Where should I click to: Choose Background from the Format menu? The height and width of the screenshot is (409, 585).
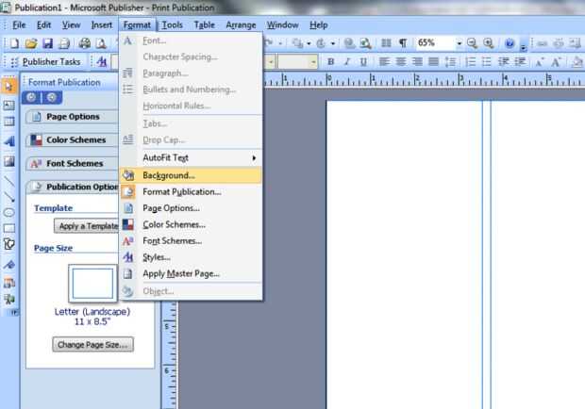[191, 175]
